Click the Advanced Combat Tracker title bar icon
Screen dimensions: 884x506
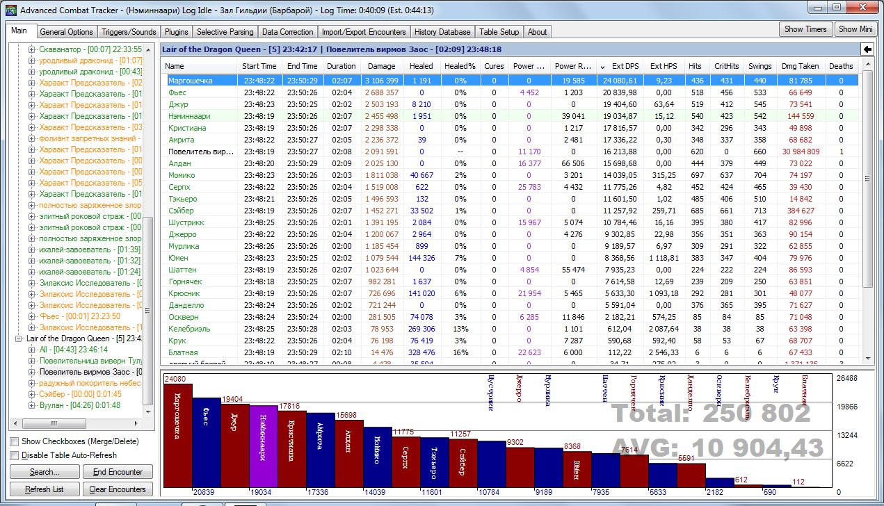coord(10,10)
